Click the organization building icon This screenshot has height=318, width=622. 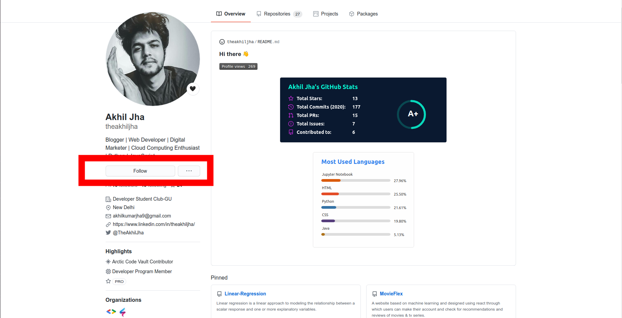pos(108,199)
